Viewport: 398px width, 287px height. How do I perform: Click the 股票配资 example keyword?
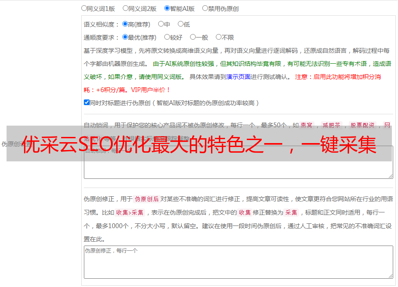363,125
